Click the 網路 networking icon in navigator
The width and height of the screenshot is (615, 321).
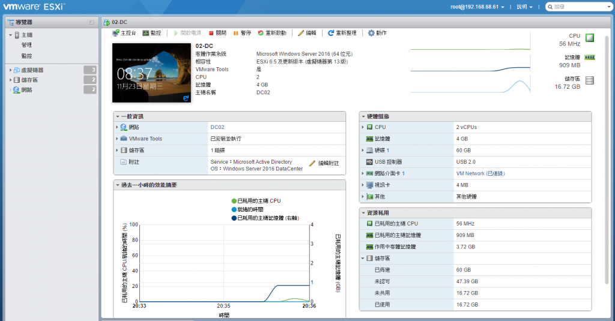pos(16,90)
